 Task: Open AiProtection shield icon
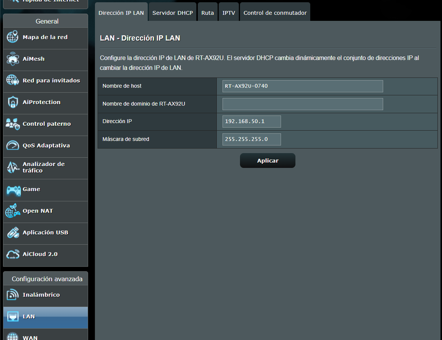click(x=13, y=102)
